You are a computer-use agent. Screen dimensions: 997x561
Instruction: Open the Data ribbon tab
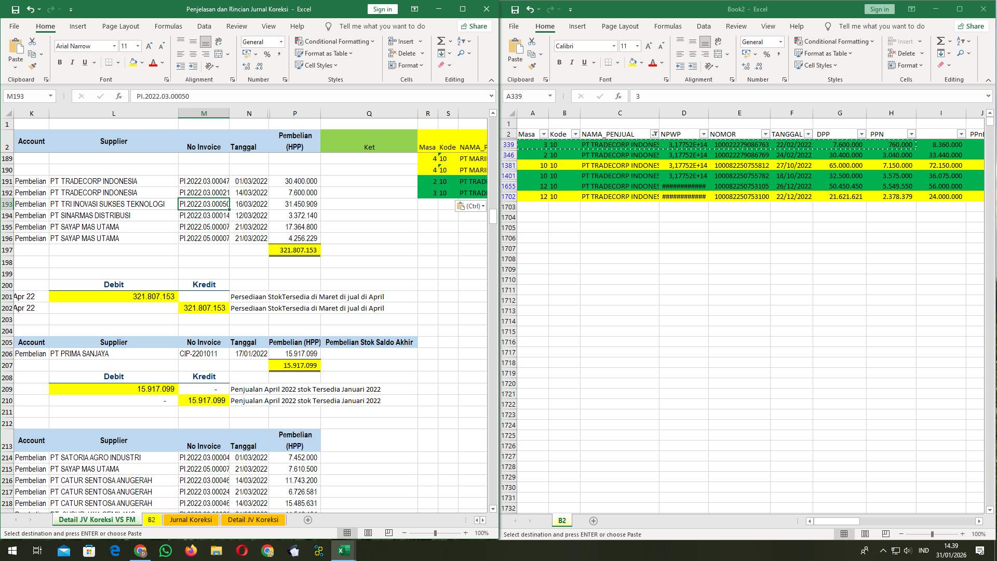(204, 26)
